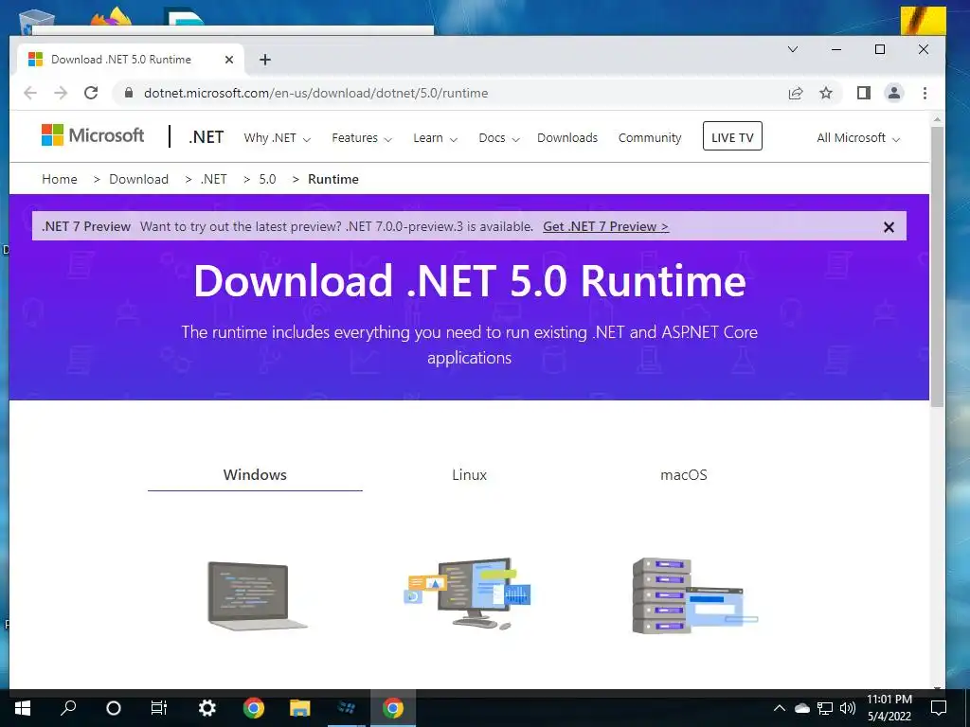Click the share page icon in address bar
The height and width of the screenshot is (727, 970).
click(x=796, y=94)
